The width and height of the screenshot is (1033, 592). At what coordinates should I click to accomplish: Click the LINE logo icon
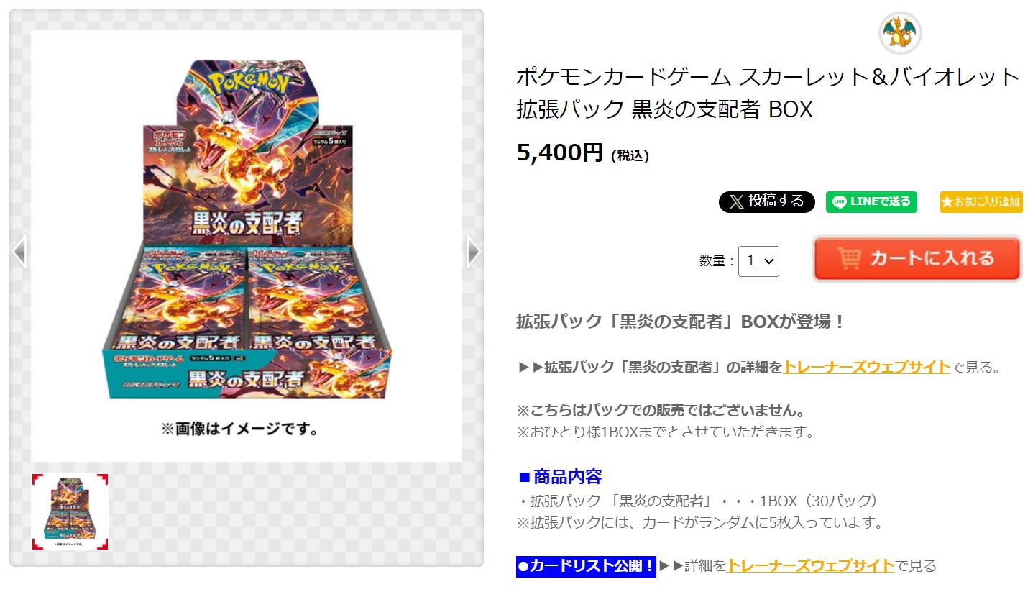[x=839, y=202]
